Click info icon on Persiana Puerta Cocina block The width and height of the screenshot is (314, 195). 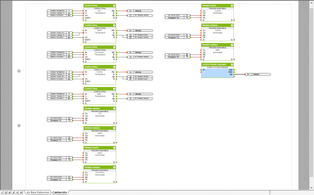pos(232,6)
